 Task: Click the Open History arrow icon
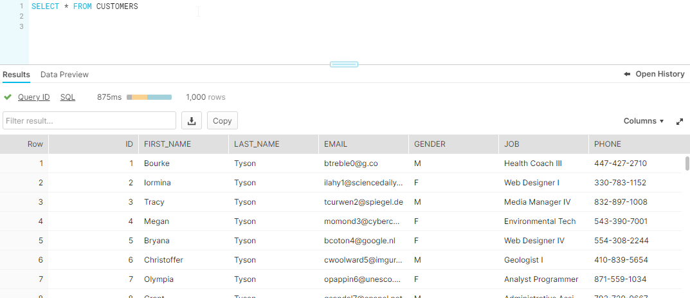click(x=627, y=74)
